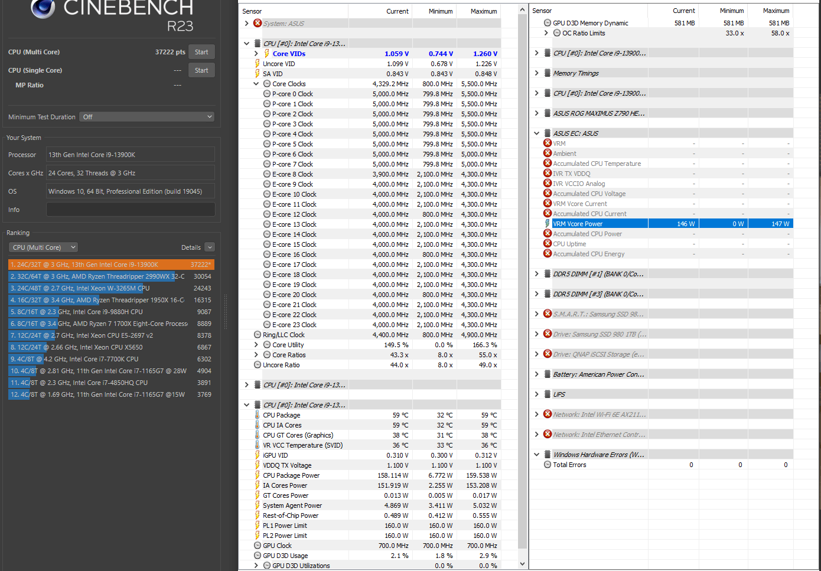The height and width of the screenshot is (571, 821).
Task: Click the disabled icon beside CPU Uptime
Action: tap(548, 243)
